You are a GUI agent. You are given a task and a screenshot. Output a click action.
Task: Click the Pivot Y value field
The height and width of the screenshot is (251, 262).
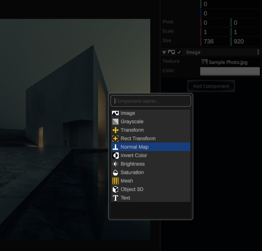(x=245, y=23)
